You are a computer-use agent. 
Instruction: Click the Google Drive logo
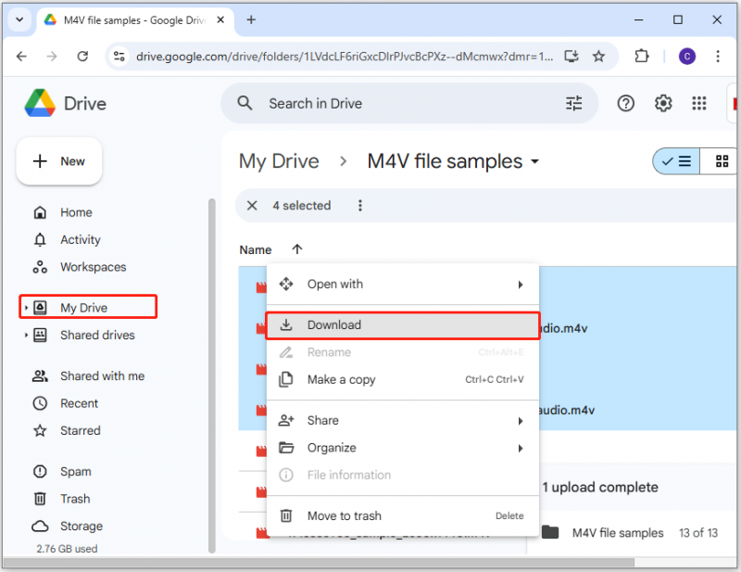(40, 103)
